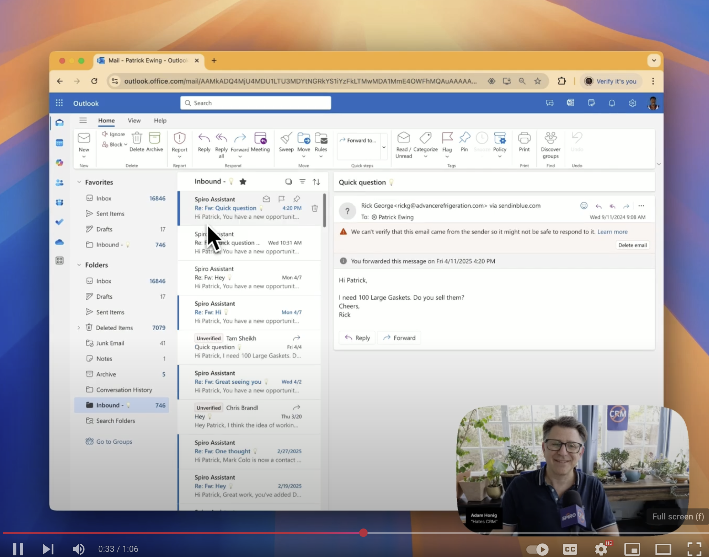The height and width of the screenshot is (557, 709).
Task: Enter full screen video mode
Action: pos(694,549)
